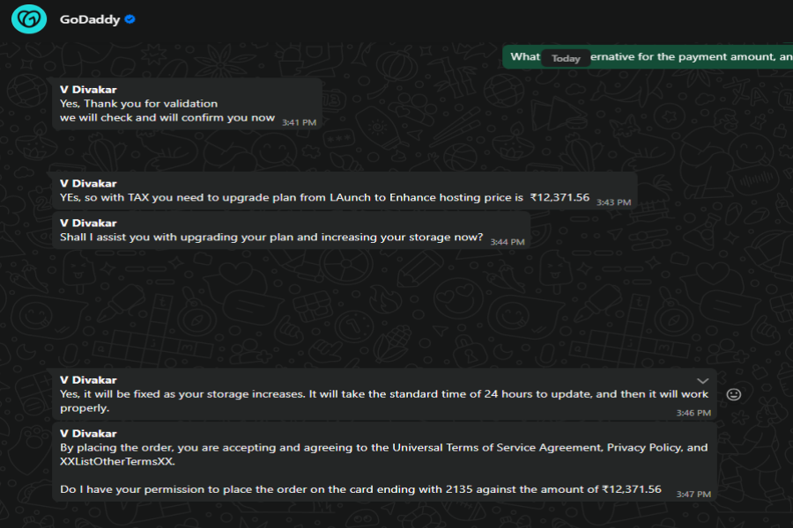This screenshot has height=528, width=793.
Task: Click the 3:44 PM timestamp
Action: pos(508,241)
